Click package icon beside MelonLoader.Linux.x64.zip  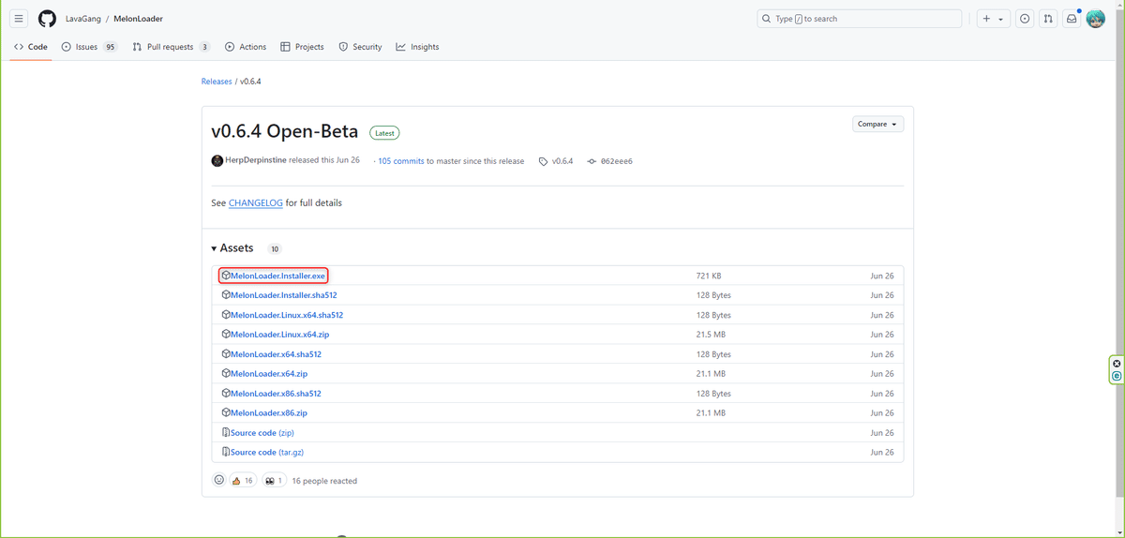226,334
